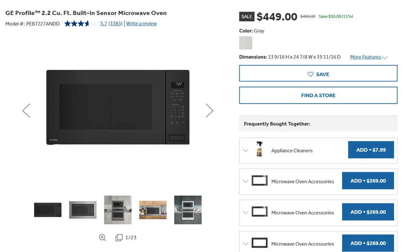Open the Write a review link
Viewport: 409px width, 252px height.
[141, 24]
